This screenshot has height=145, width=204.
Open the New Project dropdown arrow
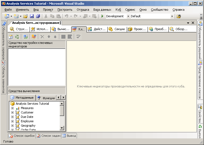pyautogui.click(x=11, y=16)
